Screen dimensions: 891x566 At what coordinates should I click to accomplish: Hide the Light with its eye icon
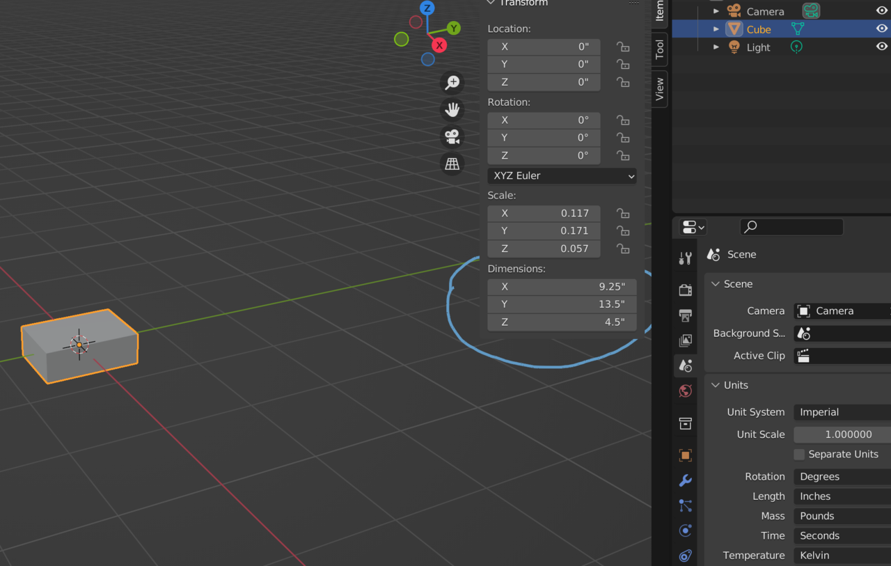(881, 47)
